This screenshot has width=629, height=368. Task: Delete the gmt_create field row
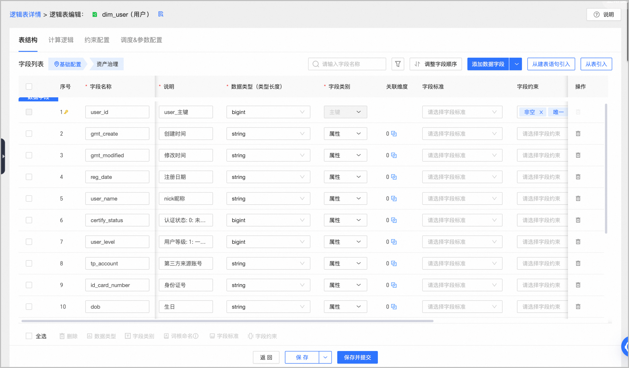578,134
